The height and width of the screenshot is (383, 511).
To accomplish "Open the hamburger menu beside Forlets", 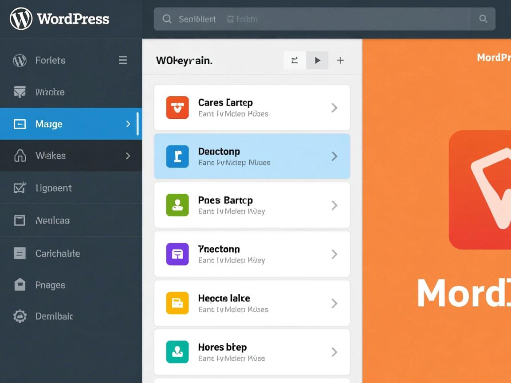I will pyautogui.click(x=123, y=60).
